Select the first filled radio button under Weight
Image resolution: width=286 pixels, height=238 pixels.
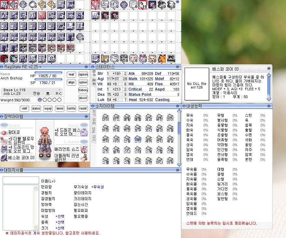tap(40, 100)
